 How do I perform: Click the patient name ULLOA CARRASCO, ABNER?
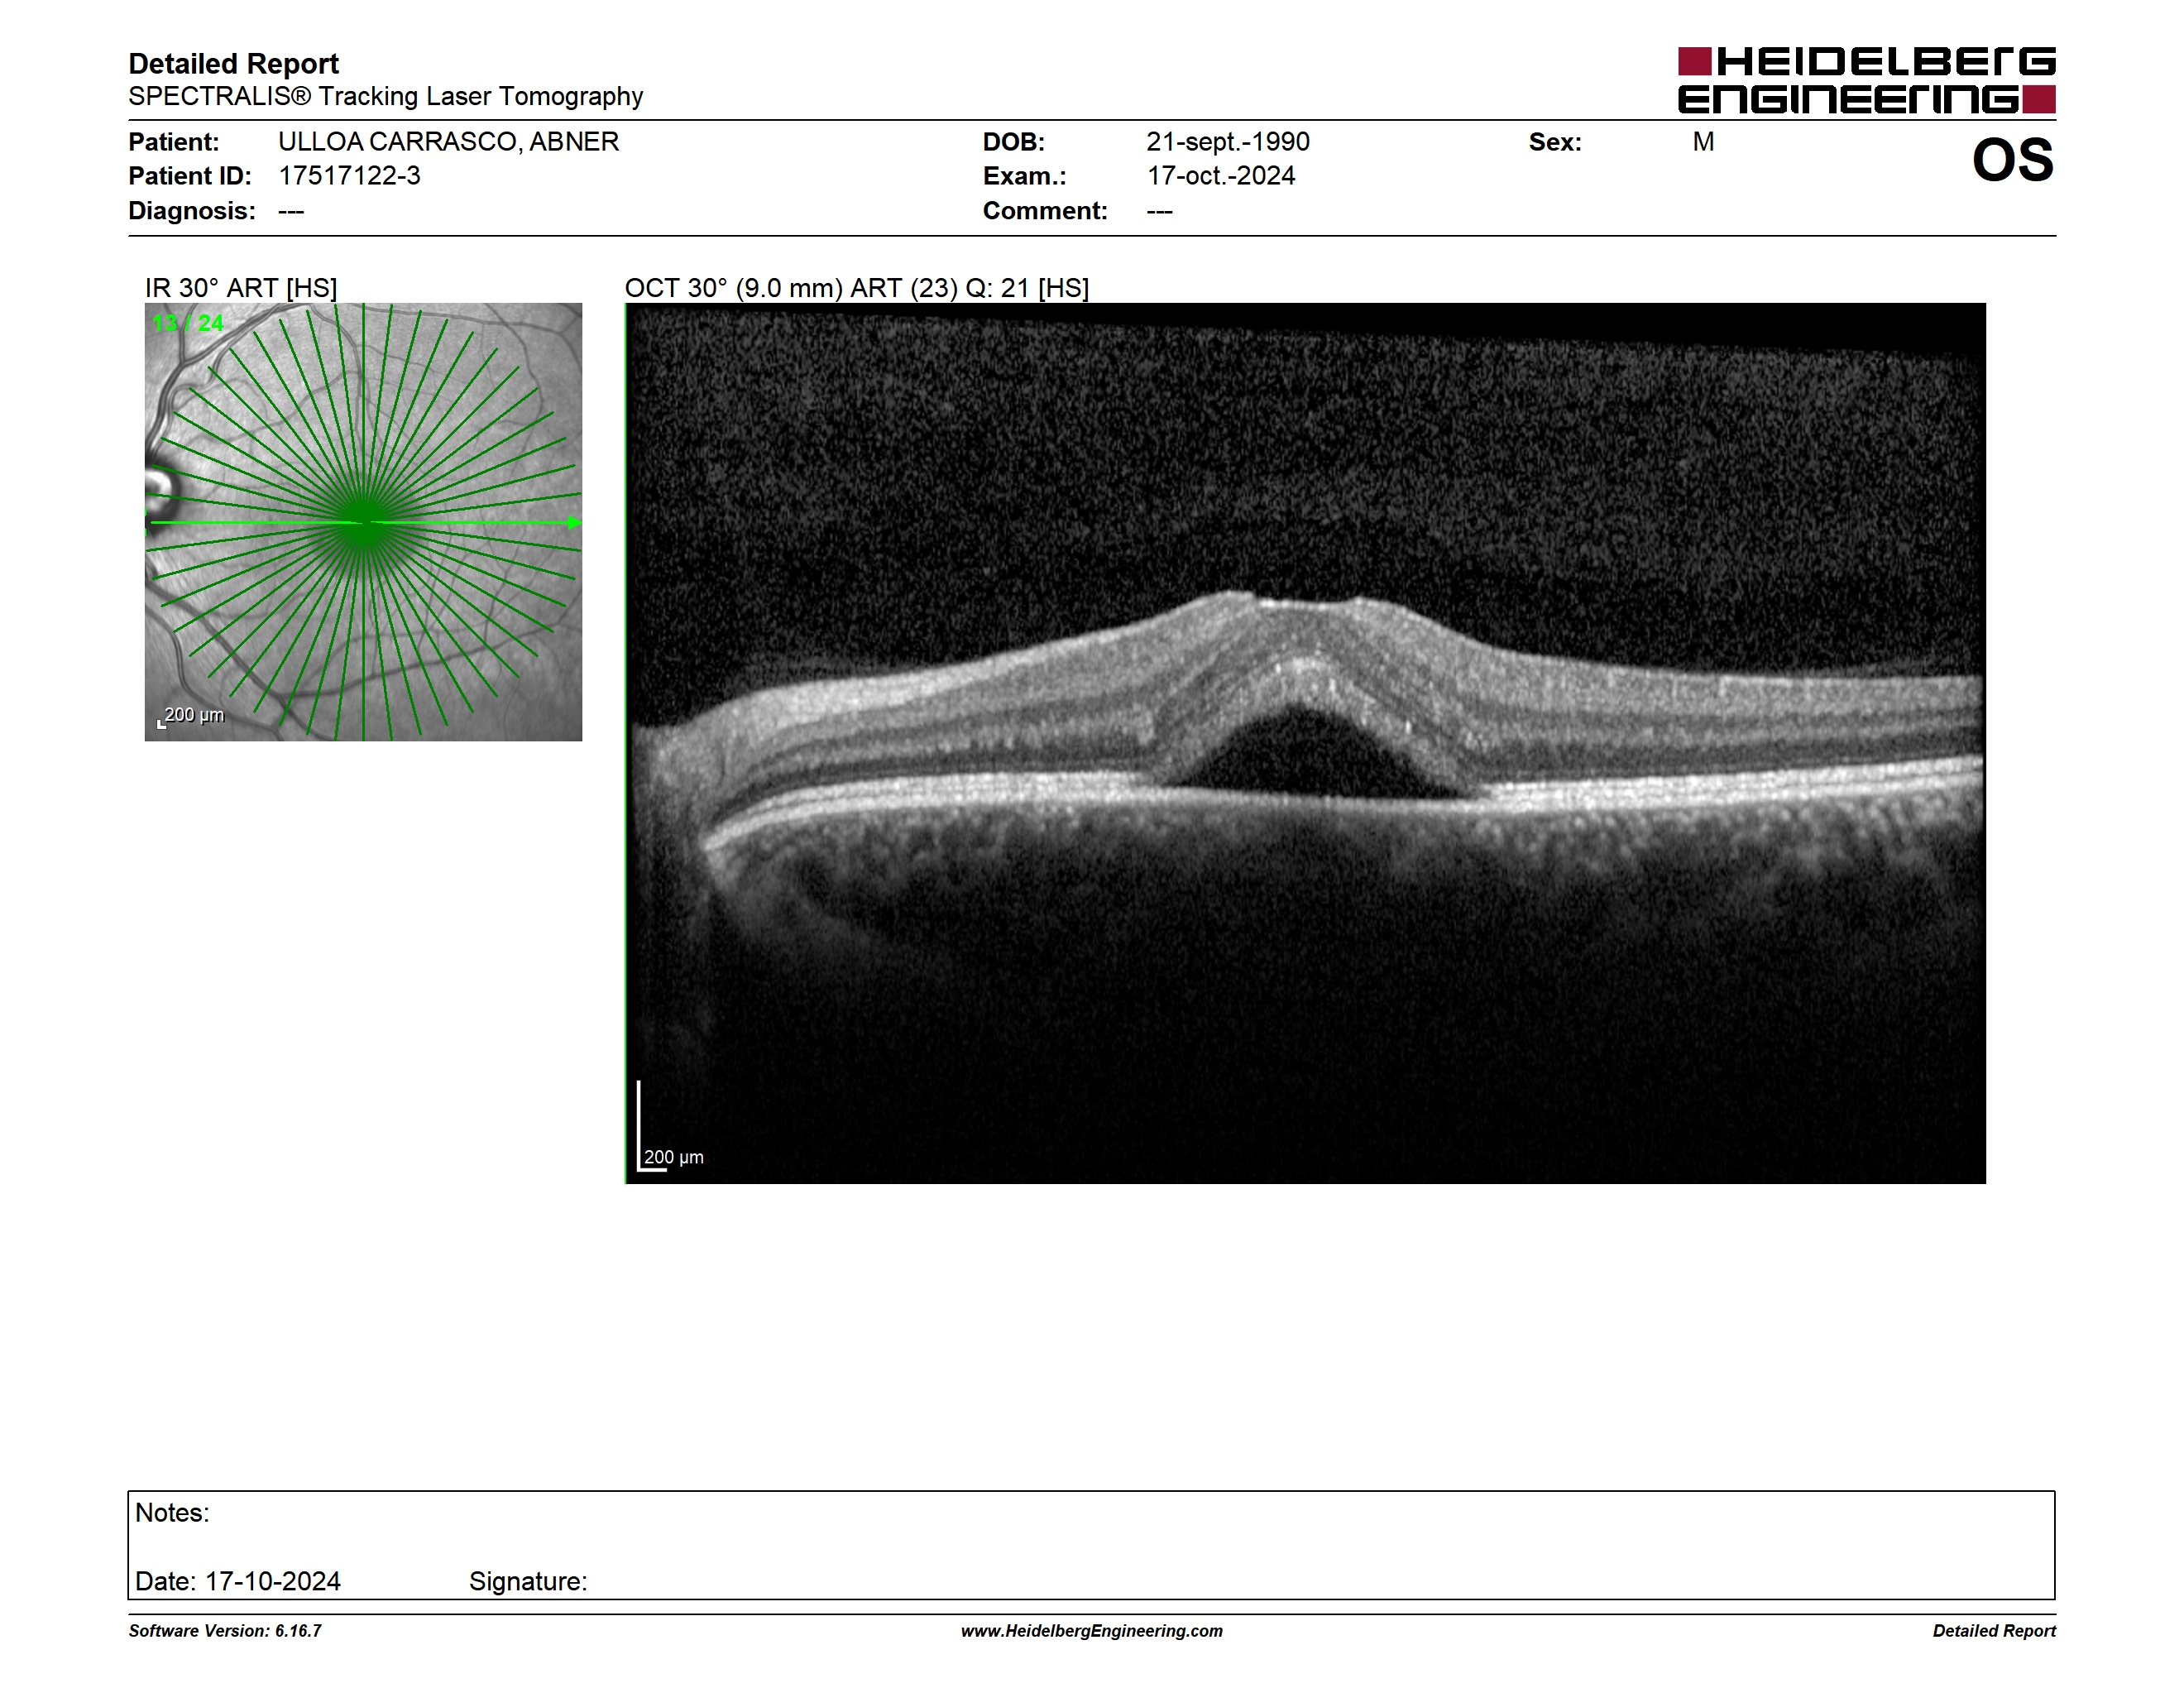click(448, 142)
